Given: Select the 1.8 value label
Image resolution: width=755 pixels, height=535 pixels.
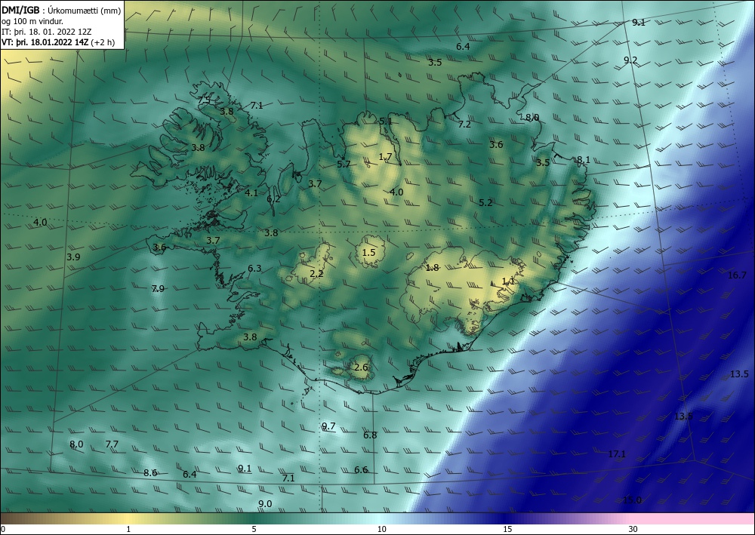Looking at the screenshot, I should (x=432, y=267).
